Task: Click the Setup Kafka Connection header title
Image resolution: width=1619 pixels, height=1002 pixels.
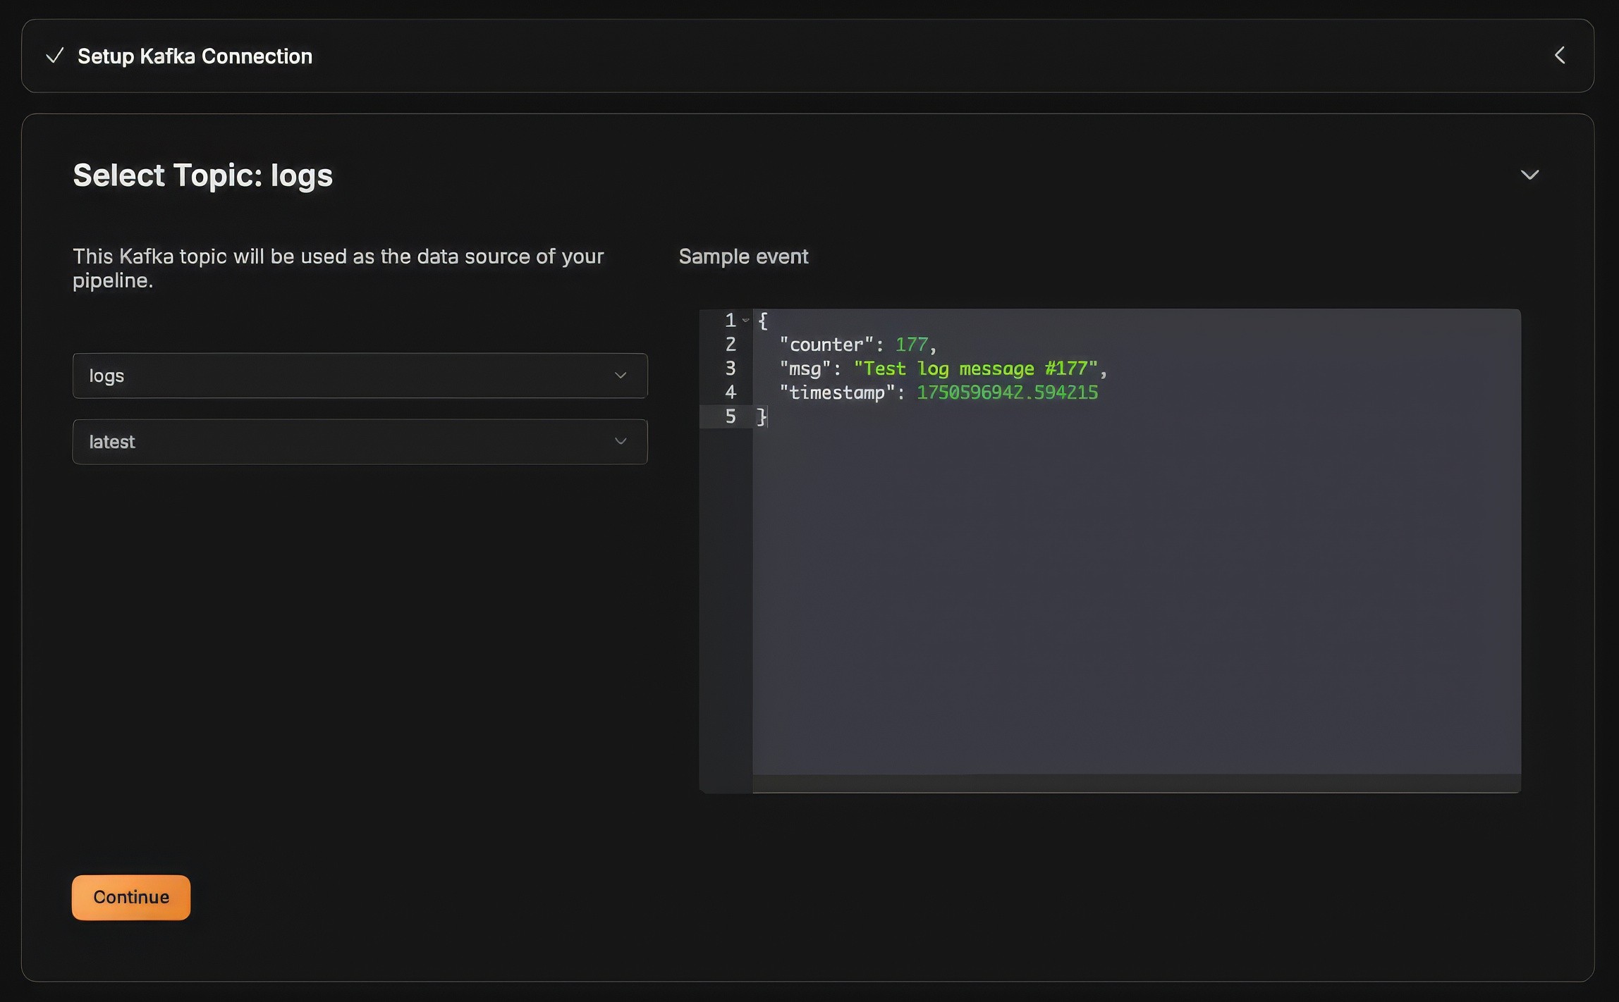Action: (x=195, y=56)
